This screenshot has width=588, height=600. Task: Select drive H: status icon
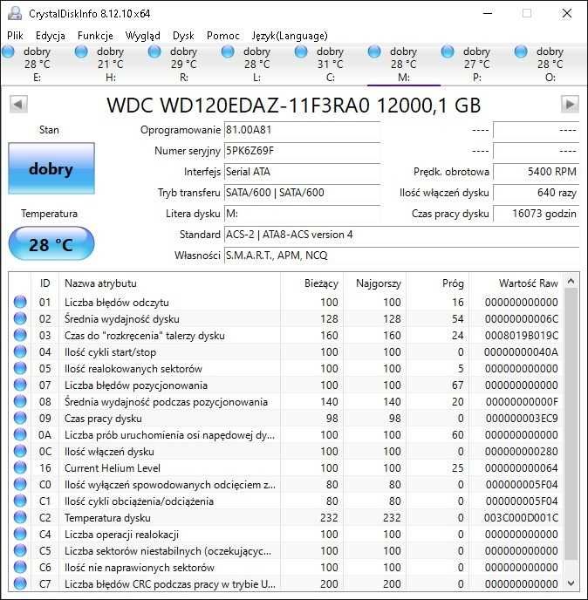click(81, 51)
